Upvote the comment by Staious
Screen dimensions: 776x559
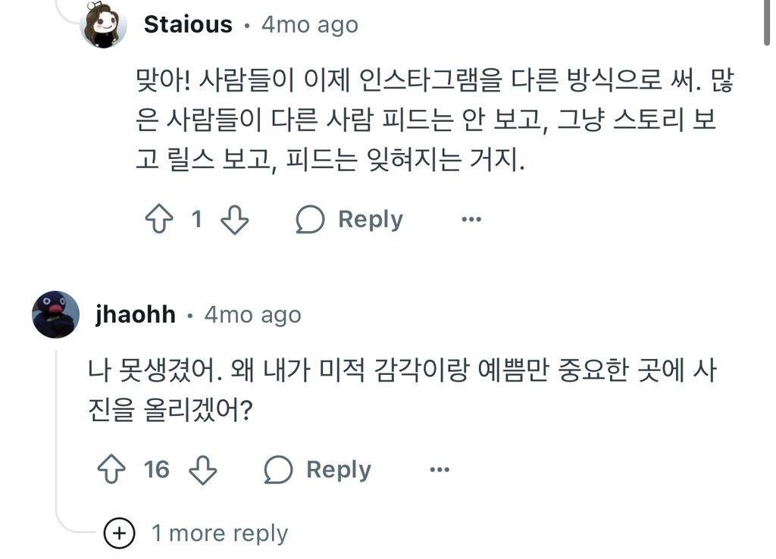(159, 220)
